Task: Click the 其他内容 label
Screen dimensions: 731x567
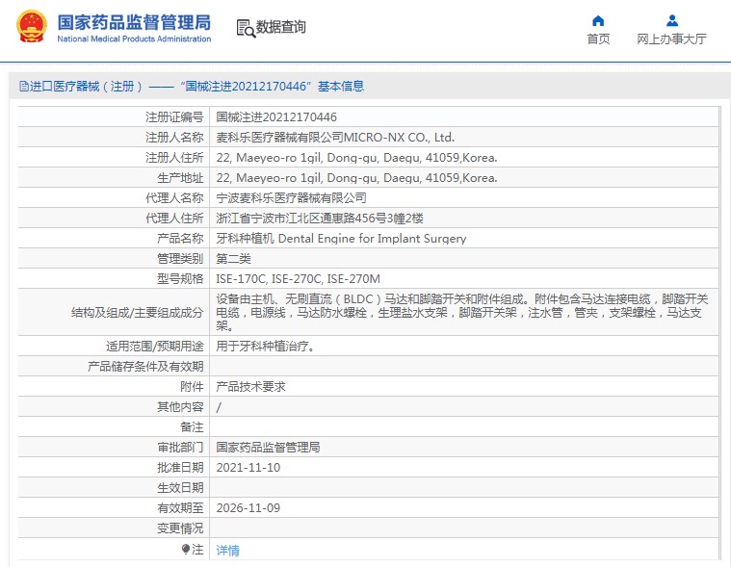Action: [180, 407]
